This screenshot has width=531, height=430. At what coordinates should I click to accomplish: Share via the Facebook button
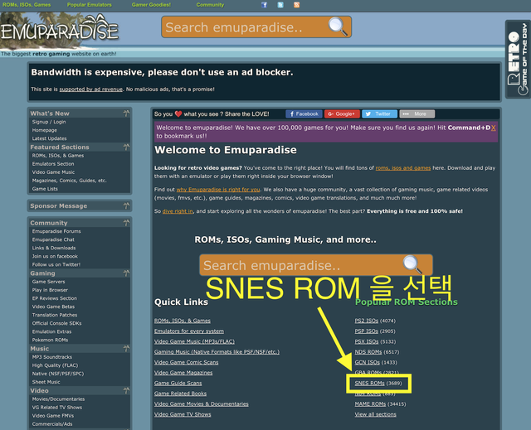(x=304, y=114)
